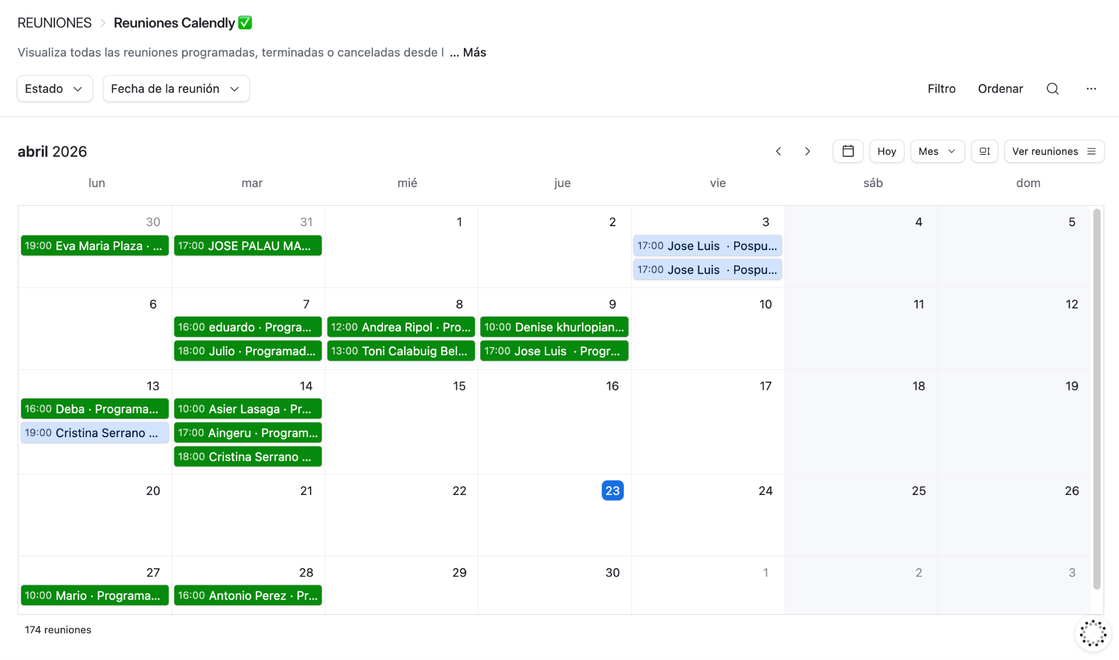Open the 18:00 Julio event
Viewport: 1119px width, 660px height.
click(x=248, y=351)
